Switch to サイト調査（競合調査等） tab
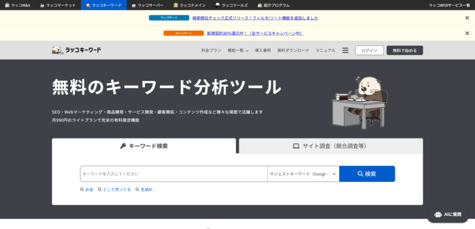 tap(331, 146)
